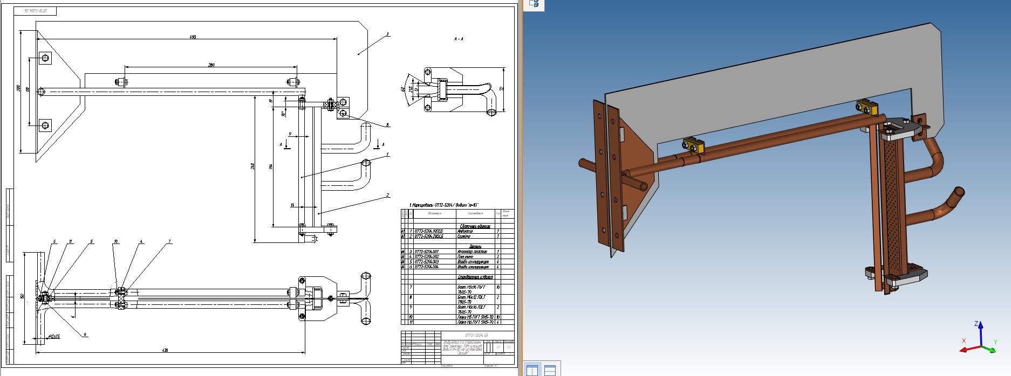Select the 490 dimension on the drawing

(193, 37)
